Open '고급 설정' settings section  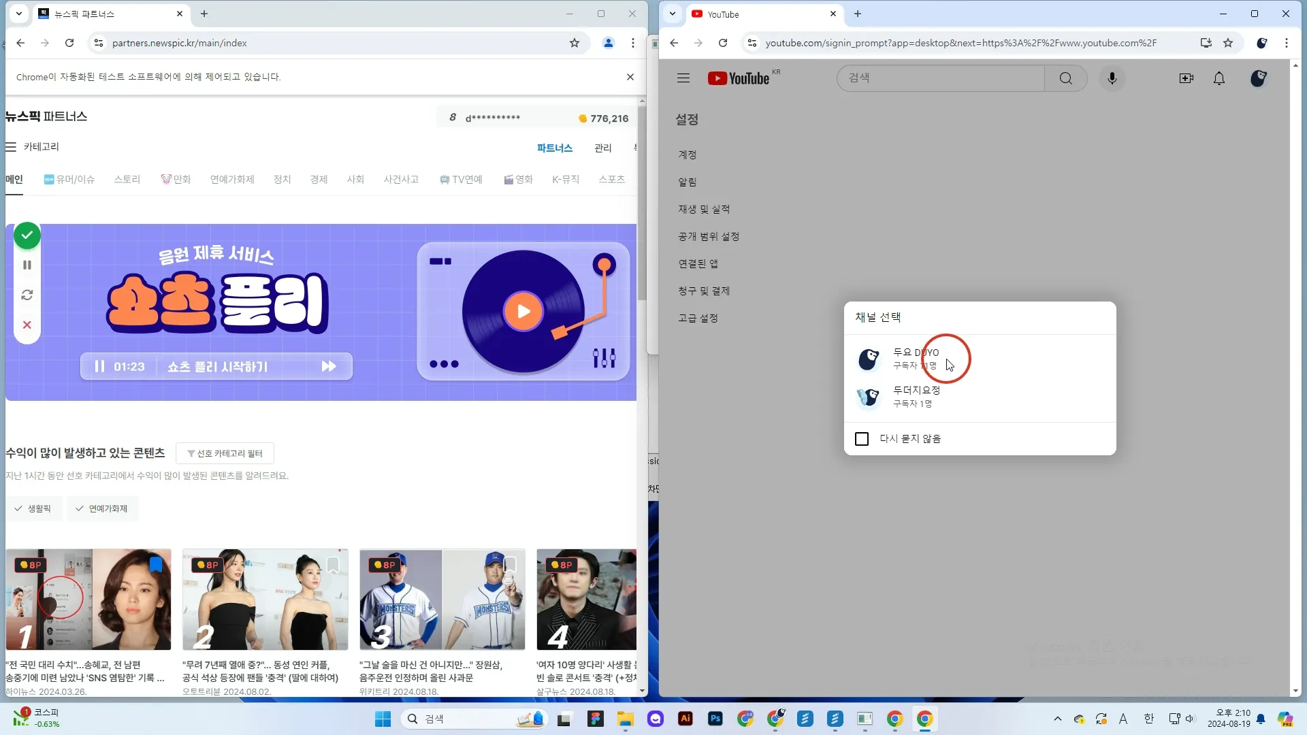pos(698,318)
